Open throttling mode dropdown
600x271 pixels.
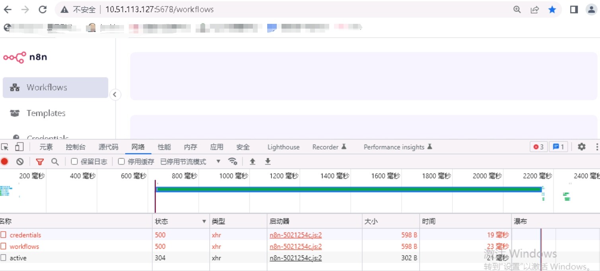(x=218, y=161)
